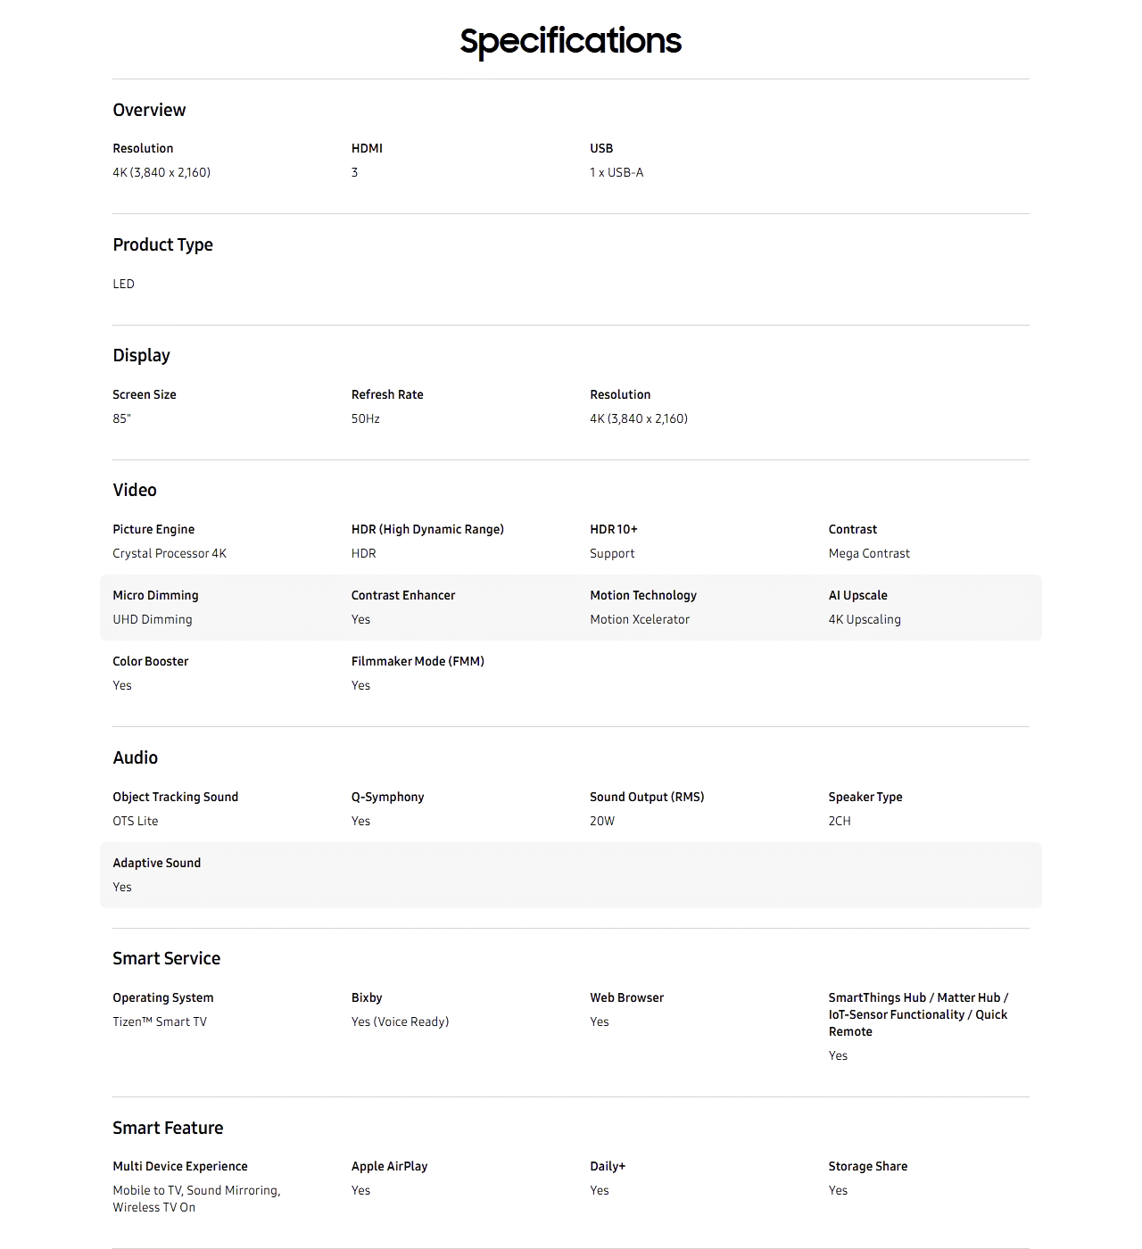Click the Product Type heading
1142x1249 pixels.
point(162,244)
